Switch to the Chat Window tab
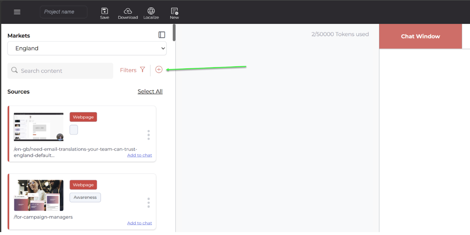The image size is (470, 235). pos(420,36)
